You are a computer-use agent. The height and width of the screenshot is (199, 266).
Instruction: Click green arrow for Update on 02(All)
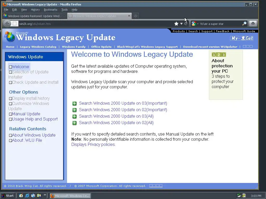tap(75, 123)
